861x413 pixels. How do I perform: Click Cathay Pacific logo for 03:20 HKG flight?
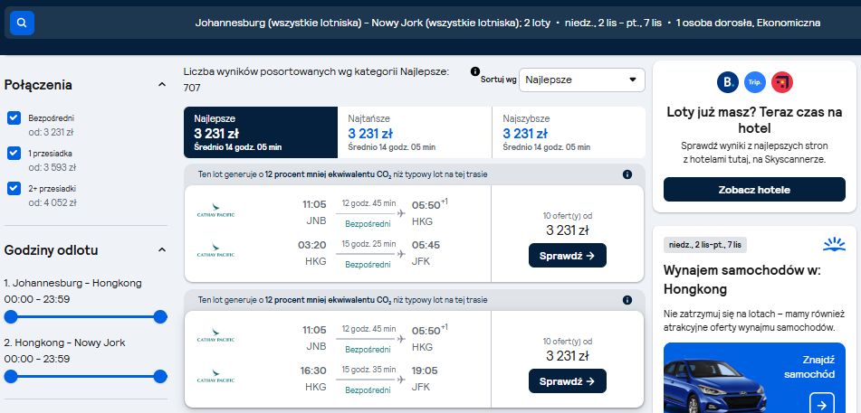coord(215,250)
